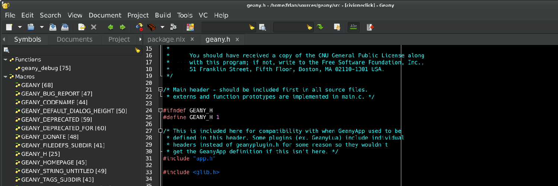
Task: Click the Quit Geany toolbar icon
Action: click(x=370, y=27)
